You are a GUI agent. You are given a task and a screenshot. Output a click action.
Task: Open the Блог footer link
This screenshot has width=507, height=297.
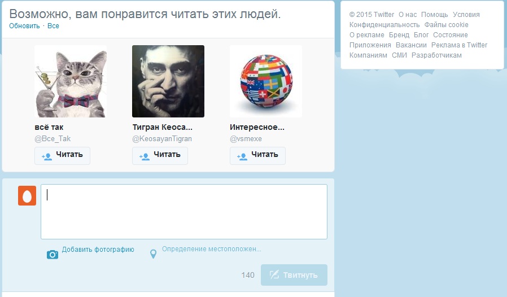point(421,35)
